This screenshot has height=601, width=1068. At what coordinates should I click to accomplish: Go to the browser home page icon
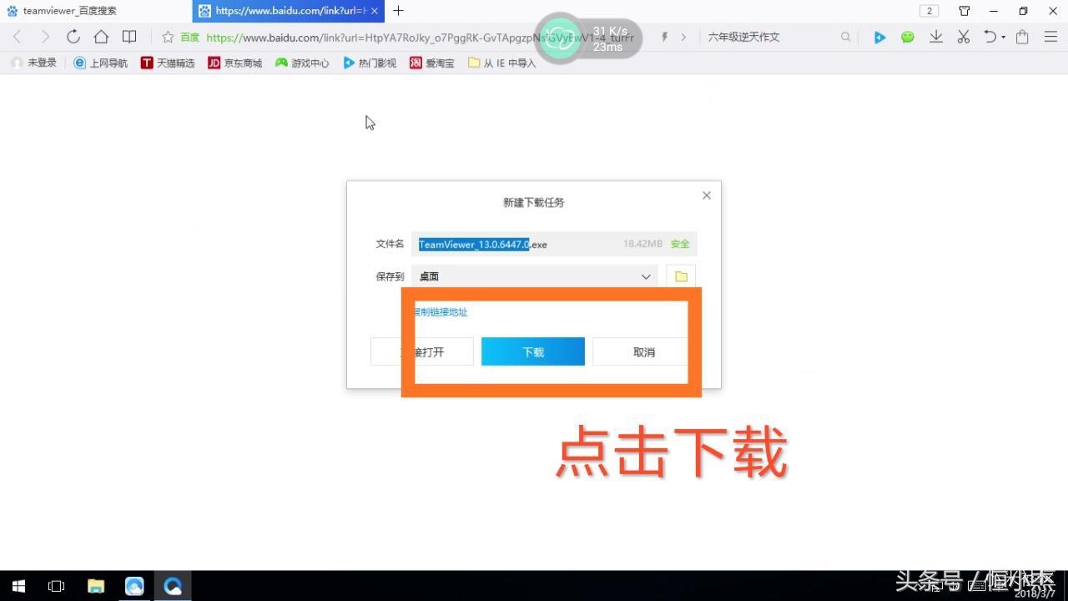coord(100,37)
